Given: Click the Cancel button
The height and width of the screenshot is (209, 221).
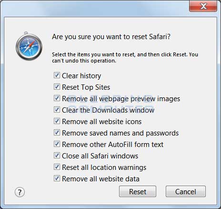Looking at the screenshot, I should coord(186,191).
